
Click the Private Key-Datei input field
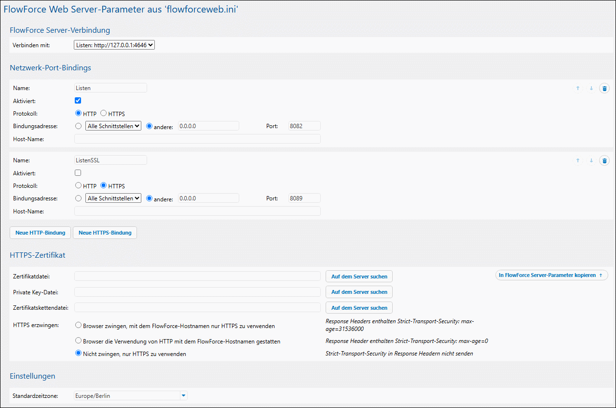pos(197,292)
